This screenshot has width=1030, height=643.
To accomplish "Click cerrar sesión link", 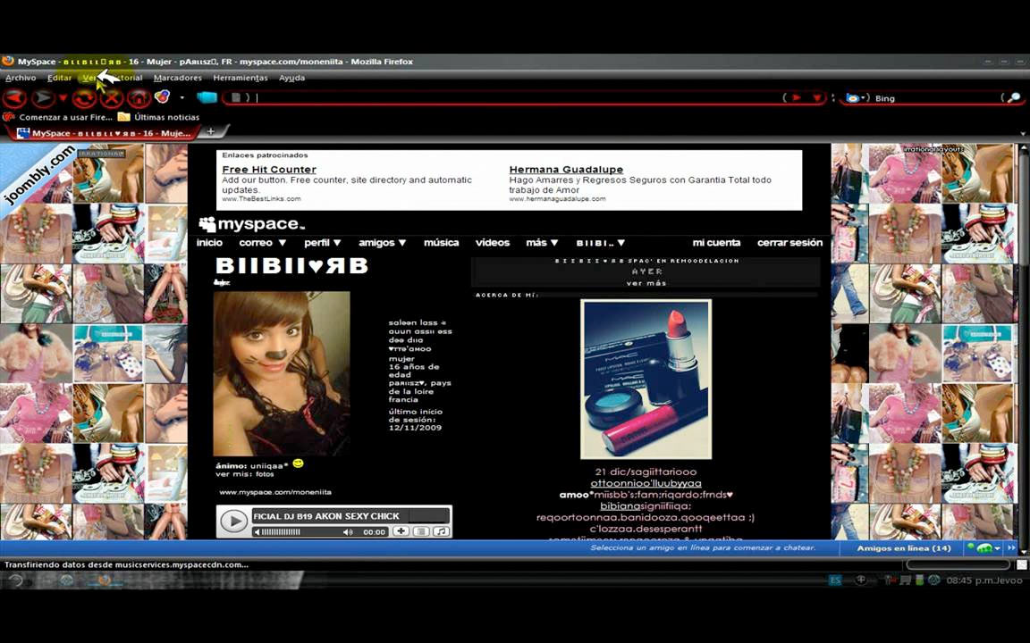I will click(x=789, y=243).
